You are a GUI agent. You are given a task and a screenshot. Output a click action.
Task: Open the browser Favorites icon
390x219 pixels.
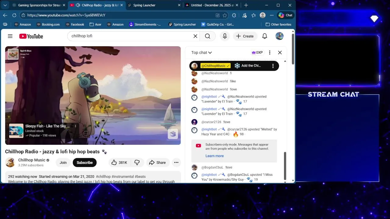click(x=253, y=15)
